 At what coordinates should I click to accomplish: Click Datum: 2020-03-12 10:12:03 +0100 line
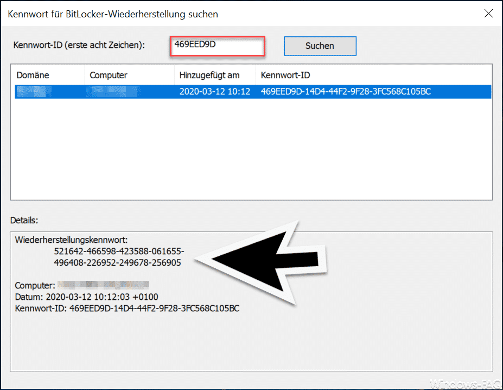87,297
